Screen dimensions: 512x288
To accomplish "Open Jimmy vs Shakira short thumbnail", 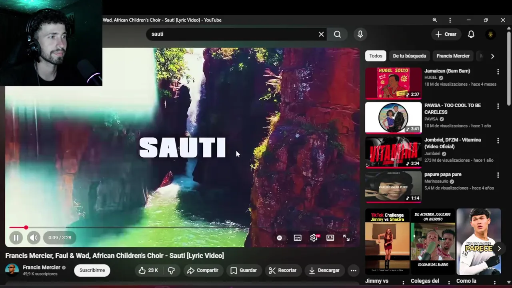I will pyautogui.click(x=387, y=242).
